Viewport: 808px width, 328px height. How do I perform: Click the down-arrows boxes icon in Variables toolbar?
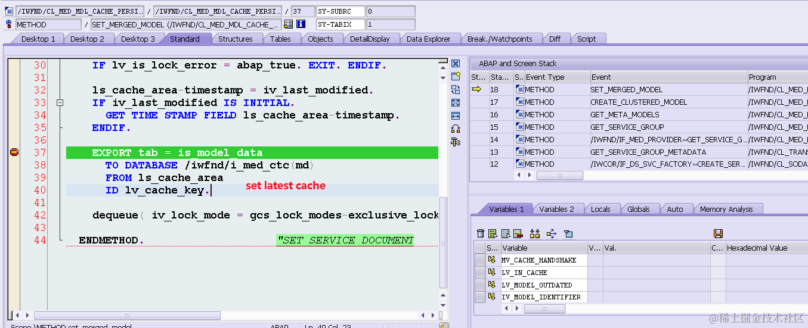pos(535,233)
